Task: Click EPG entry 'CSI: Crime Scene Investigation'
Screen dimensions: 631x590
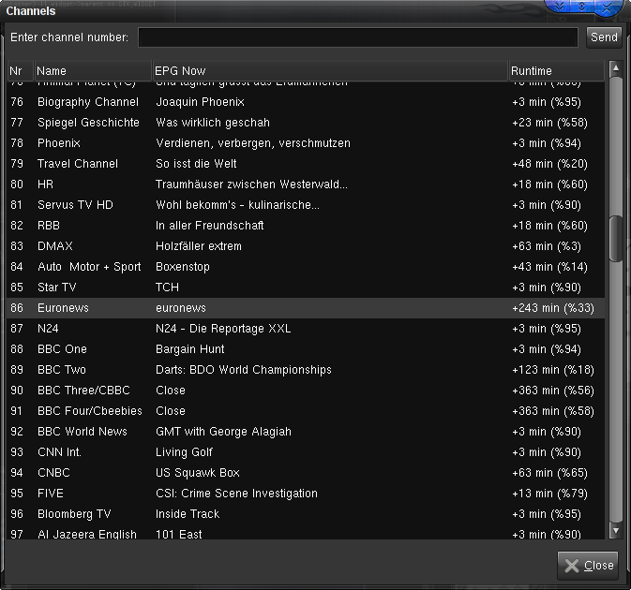Action: click(x=236, y=494)
